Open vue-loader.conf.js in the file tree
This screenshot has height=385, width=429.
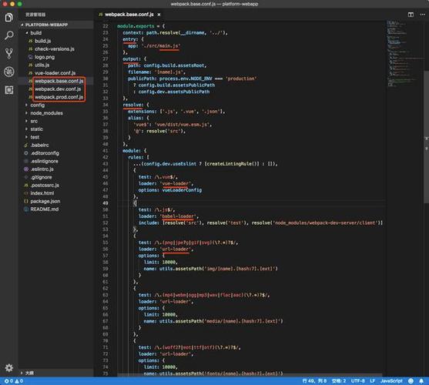tap(56, 73)
